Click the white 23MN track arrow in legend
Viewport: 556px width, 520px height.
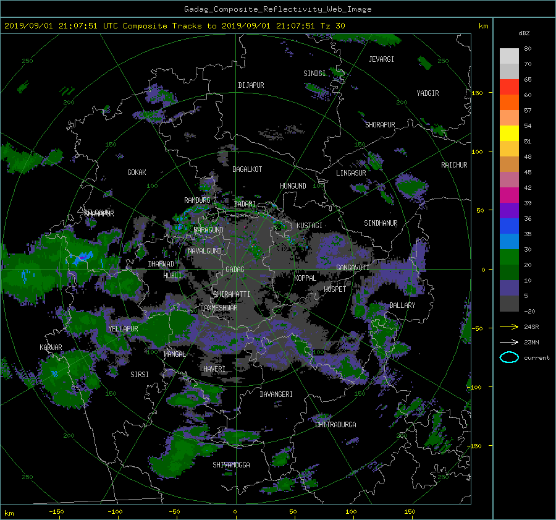509,342
